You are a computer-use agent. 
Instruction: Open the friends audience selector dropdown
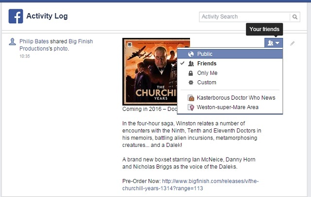(274, 43)
